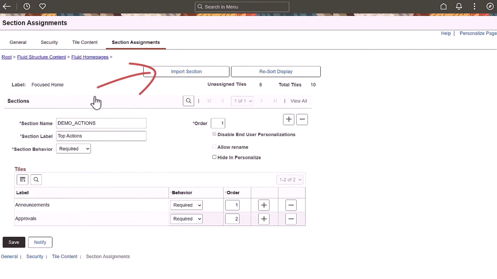This screenshot has width=497, height=279.
Task: Open the Announcements Behavior dropdown
Action: [x=186, y=205]
